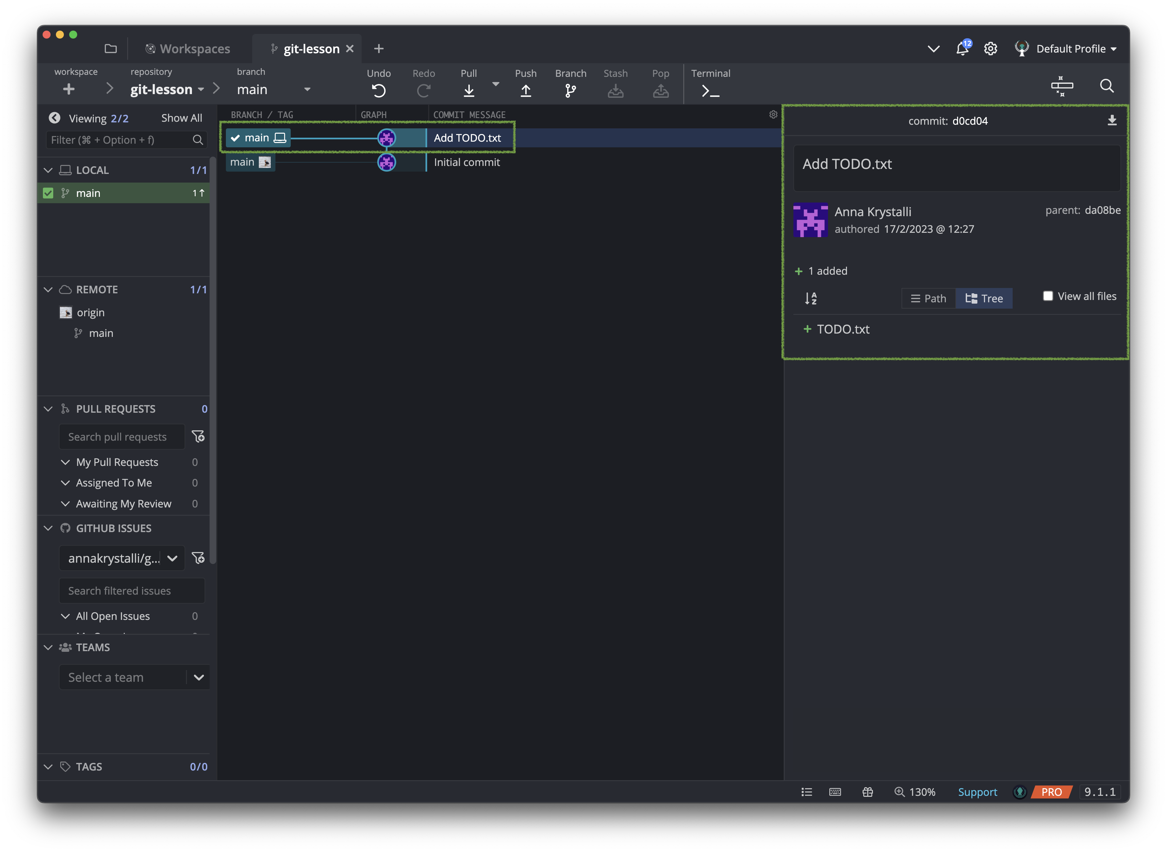Click the Search pull requests field
1167x852 pixels.
click(x=122, y=437)
